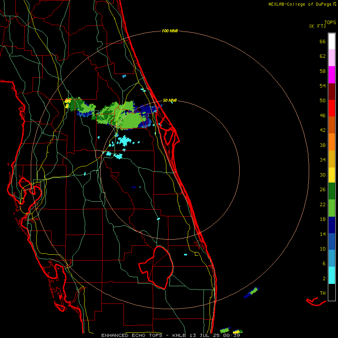
Task: Click the light pink legend color band
Action: pyautogui.click(x=332, y=58)
